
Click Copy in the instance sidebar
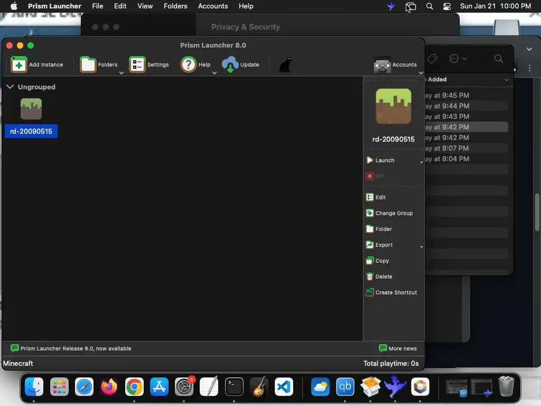click(x=377, y=261)
